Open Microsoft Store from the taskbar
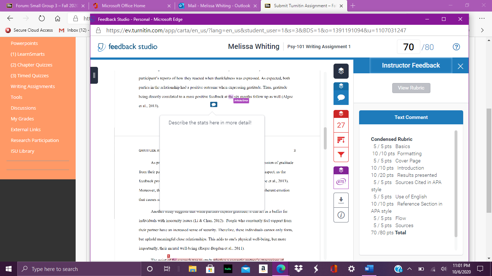The width and height of the screenshot is (492, 276). [x=210, y=269]
